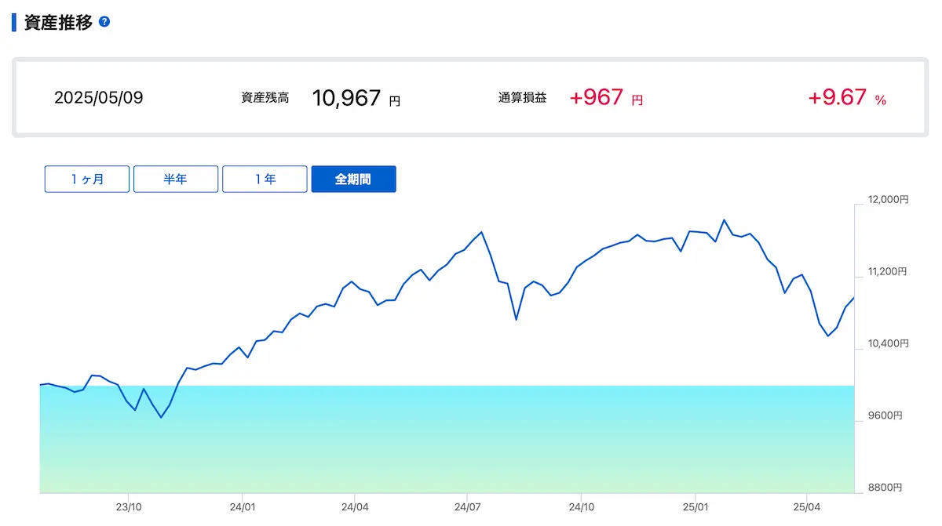Screen dimensions: 942x526
Task: Show the 1年 period chart
Action: click(265, 180)
